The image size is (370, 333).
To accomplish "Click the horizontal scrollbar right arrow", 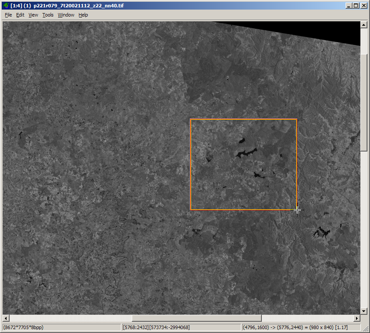I will coord(356,318).
